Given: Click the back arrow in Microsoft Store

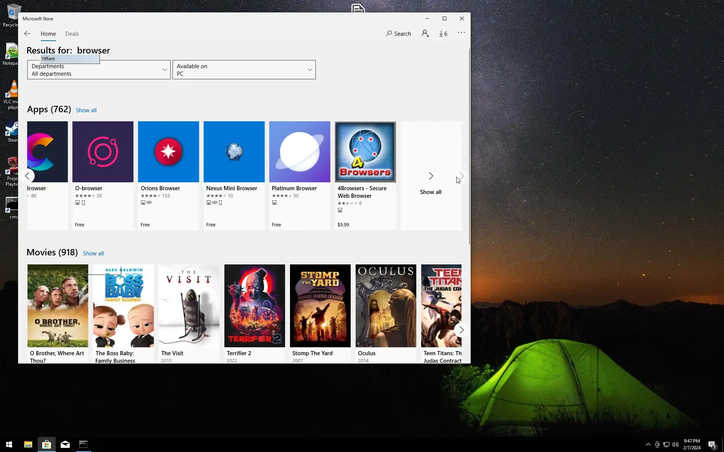Looking at the screenshot, I should click(27, 34).
